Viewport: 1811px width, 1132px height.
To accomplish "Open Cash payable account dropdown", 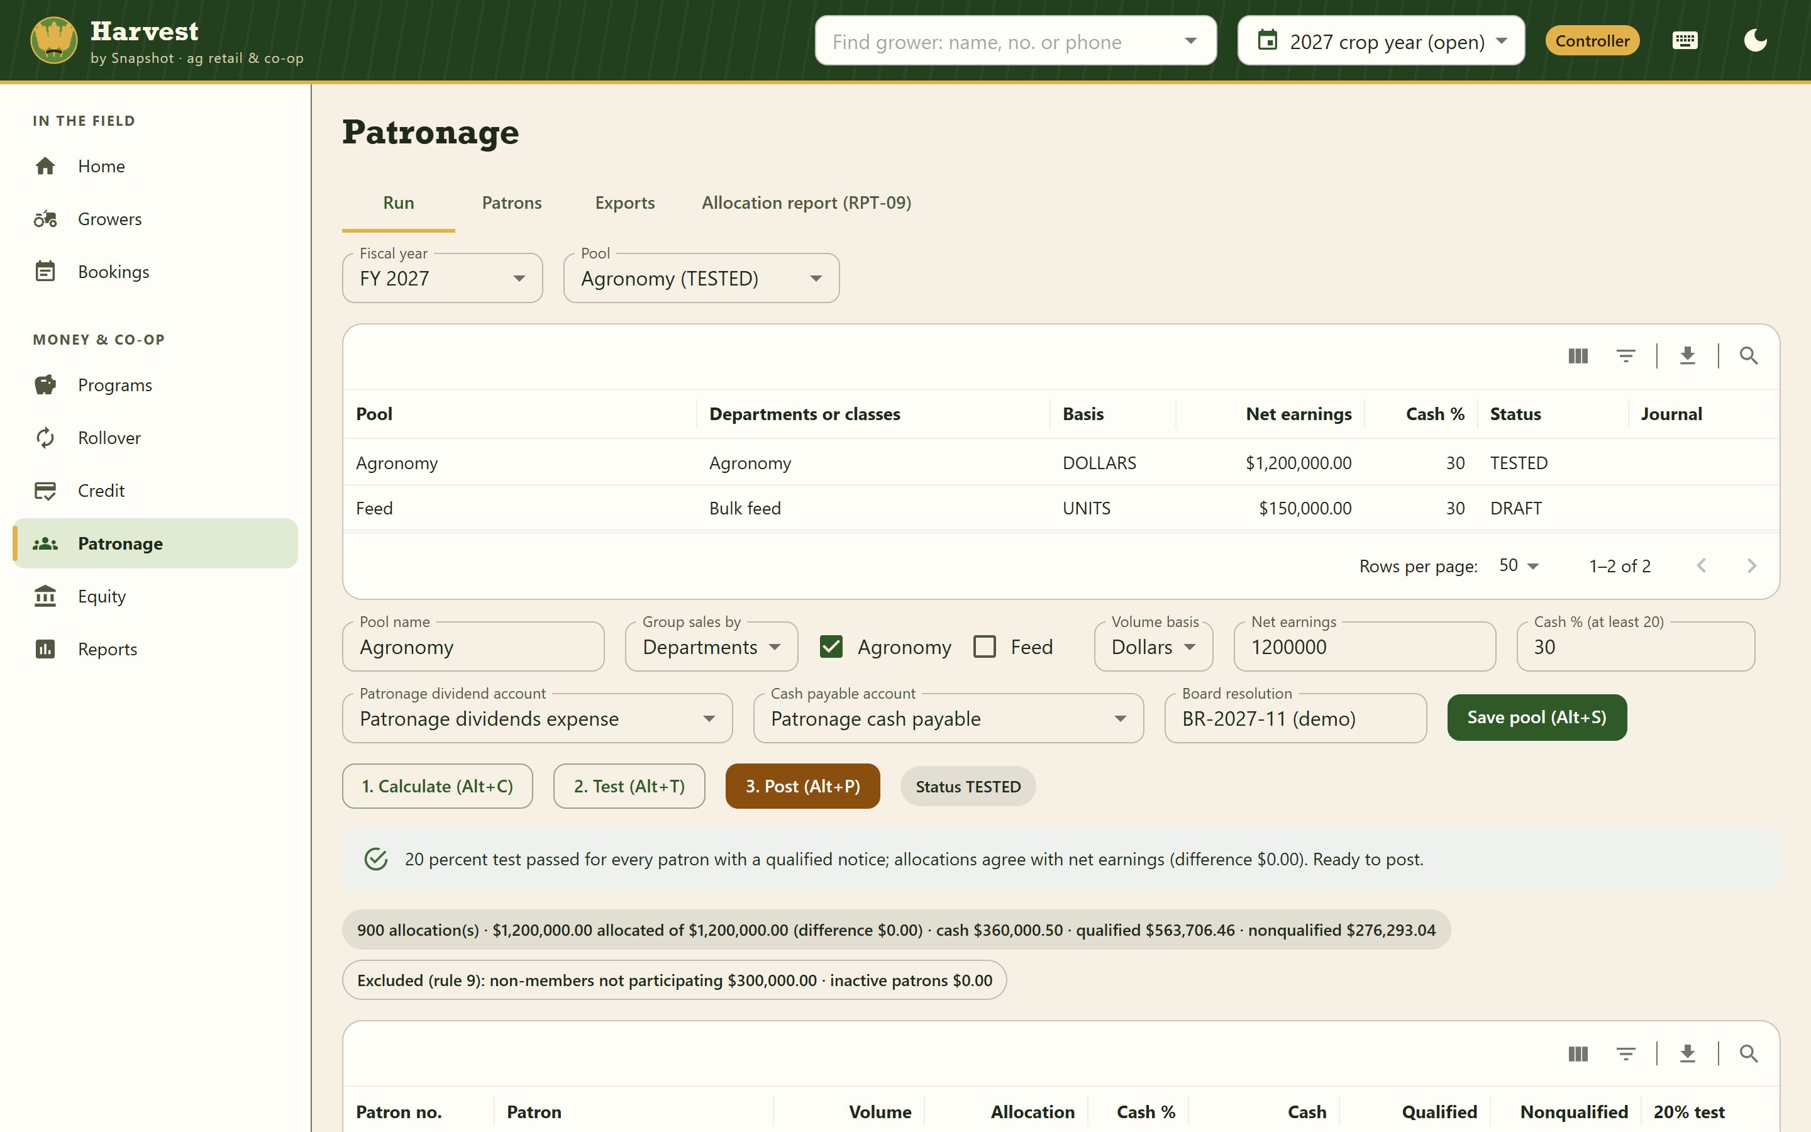I will (x=948, y=719).
